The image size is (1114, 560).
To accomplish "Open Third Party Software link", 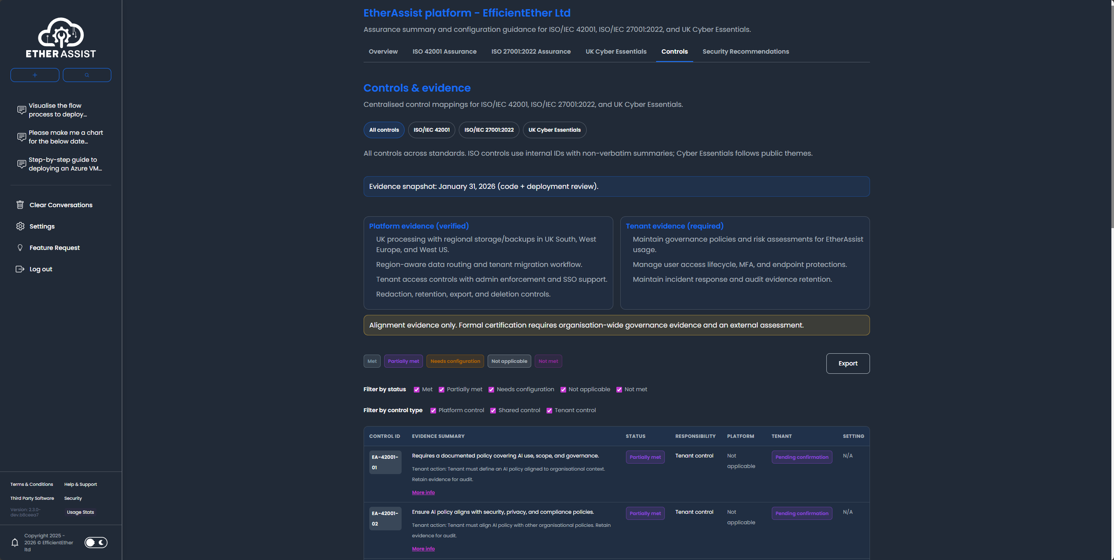I will tap(32, 499).
